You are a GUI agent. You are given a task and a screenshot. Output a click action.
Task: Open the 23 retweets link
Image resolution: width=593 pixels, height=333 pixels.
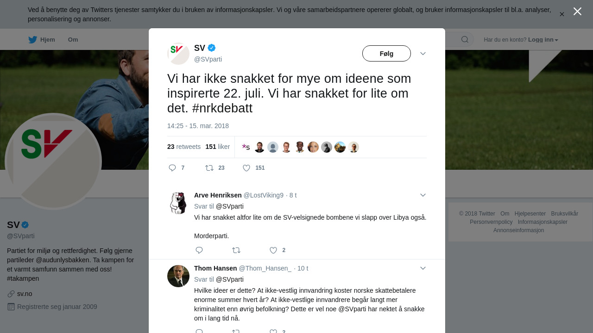click(x=184, y=147)
